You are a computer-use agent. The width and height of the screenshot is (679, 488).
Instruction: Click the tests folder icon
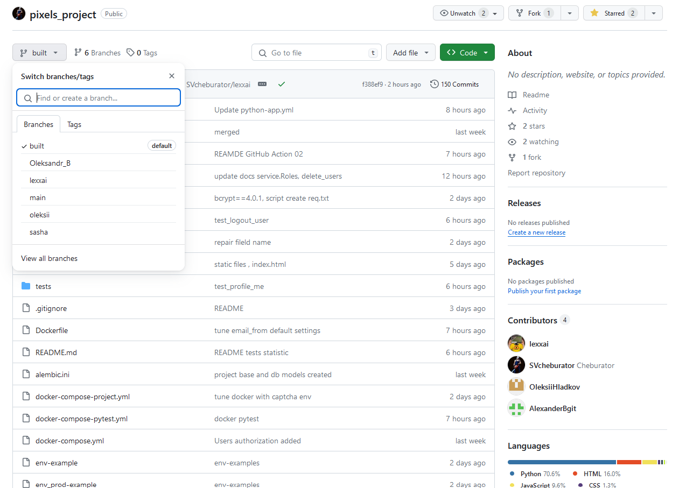tap(26, 286)
